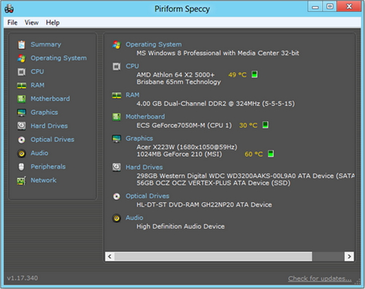Open the Help menu
The height and width of the screenshot is (289, 365).
click(x=53, y=23)
